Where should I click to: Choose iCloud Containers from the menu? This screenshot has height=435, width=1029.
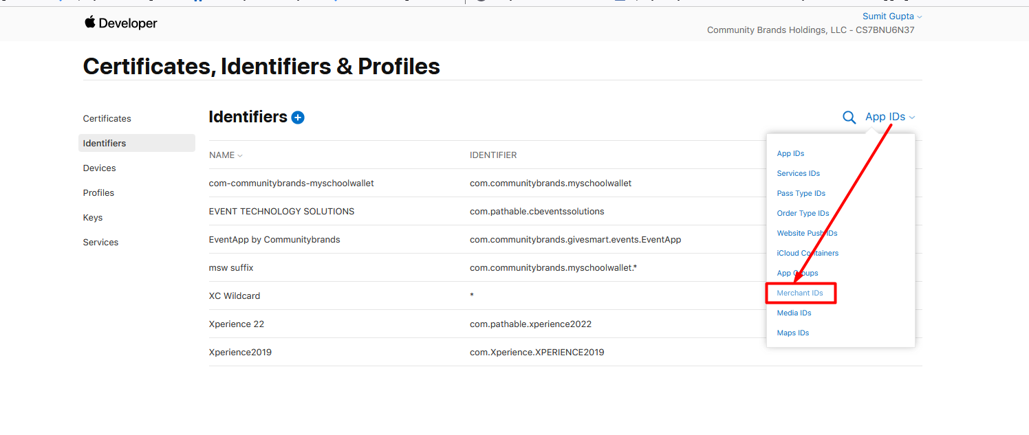808,254
